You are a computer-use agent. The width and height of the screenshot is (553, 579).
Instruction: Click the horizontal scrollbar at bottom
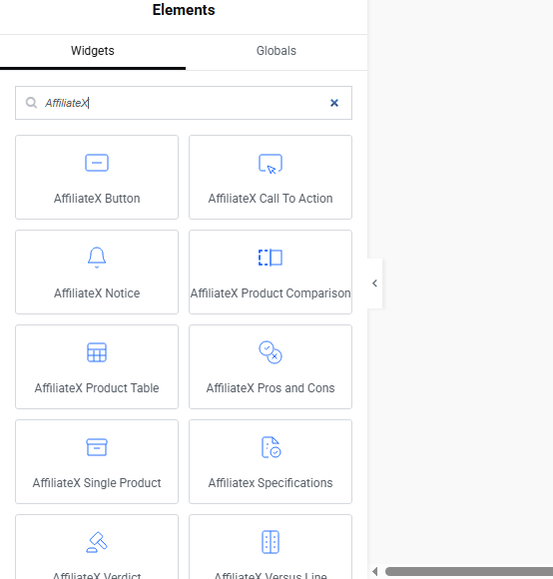(x=469, y=571)
